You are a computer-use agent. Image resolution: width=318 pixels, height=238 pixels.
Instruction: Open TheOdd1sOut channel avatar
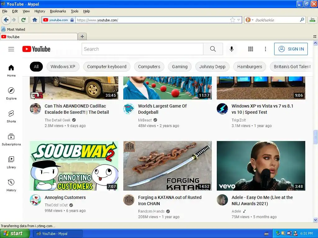(x=35, y=200)
